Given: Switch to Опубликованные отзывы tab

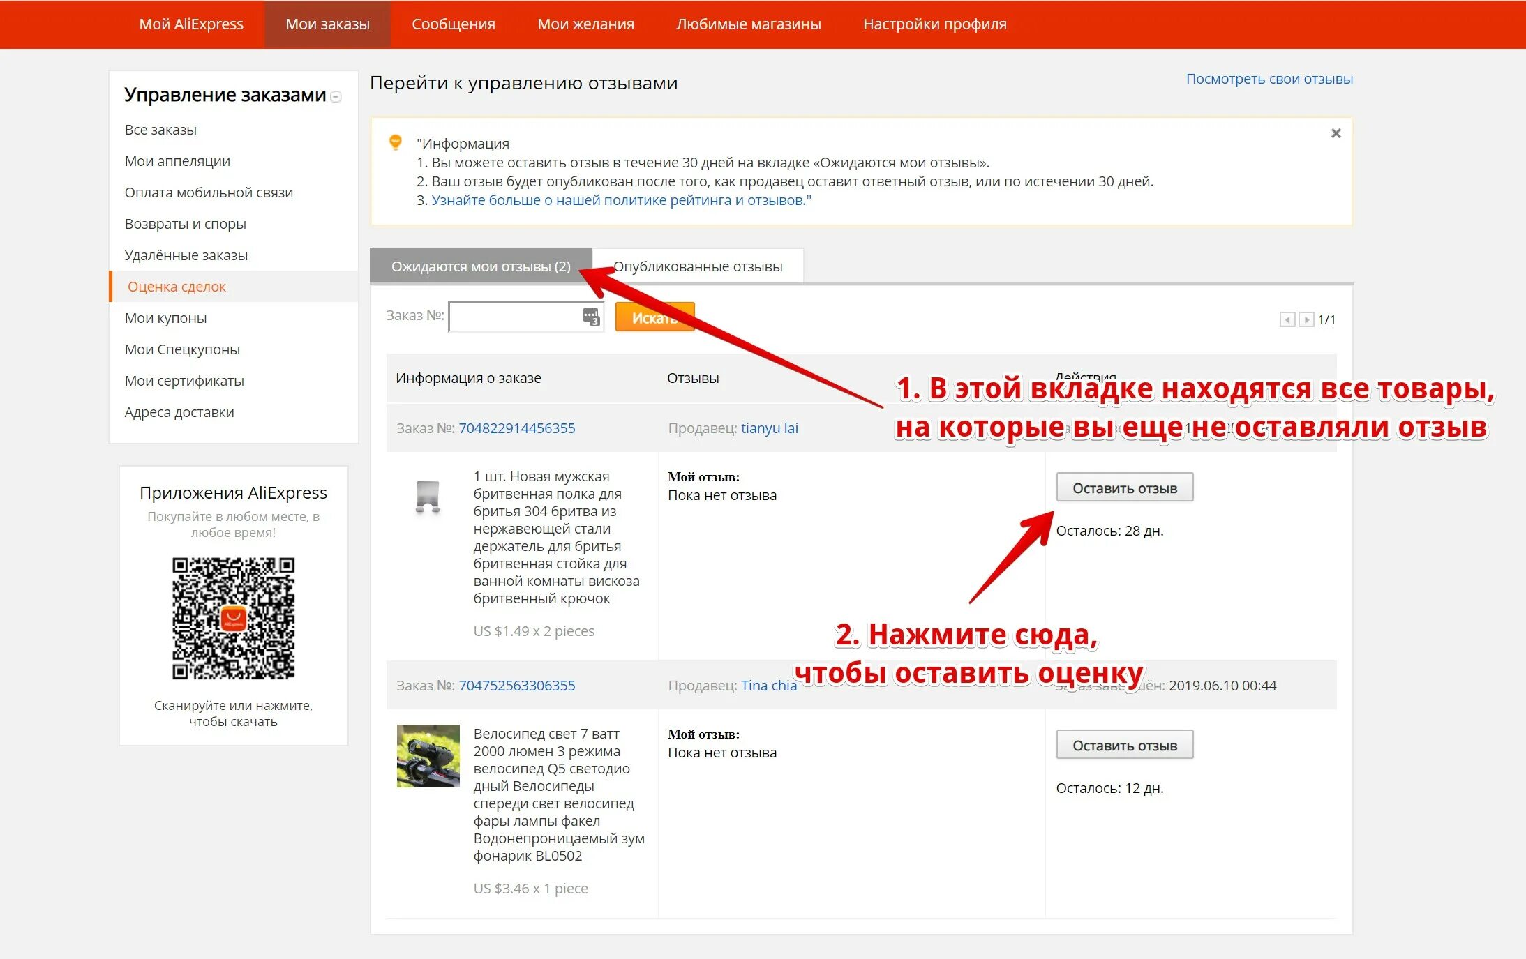Looking at the screenshot, I should [x=698, y=266].
